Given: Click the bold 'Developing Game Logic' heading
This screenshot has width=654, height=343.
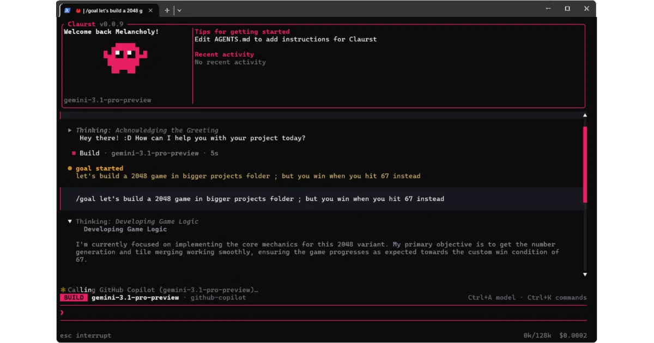Looking at the screenshot, I should coord(125,229).
